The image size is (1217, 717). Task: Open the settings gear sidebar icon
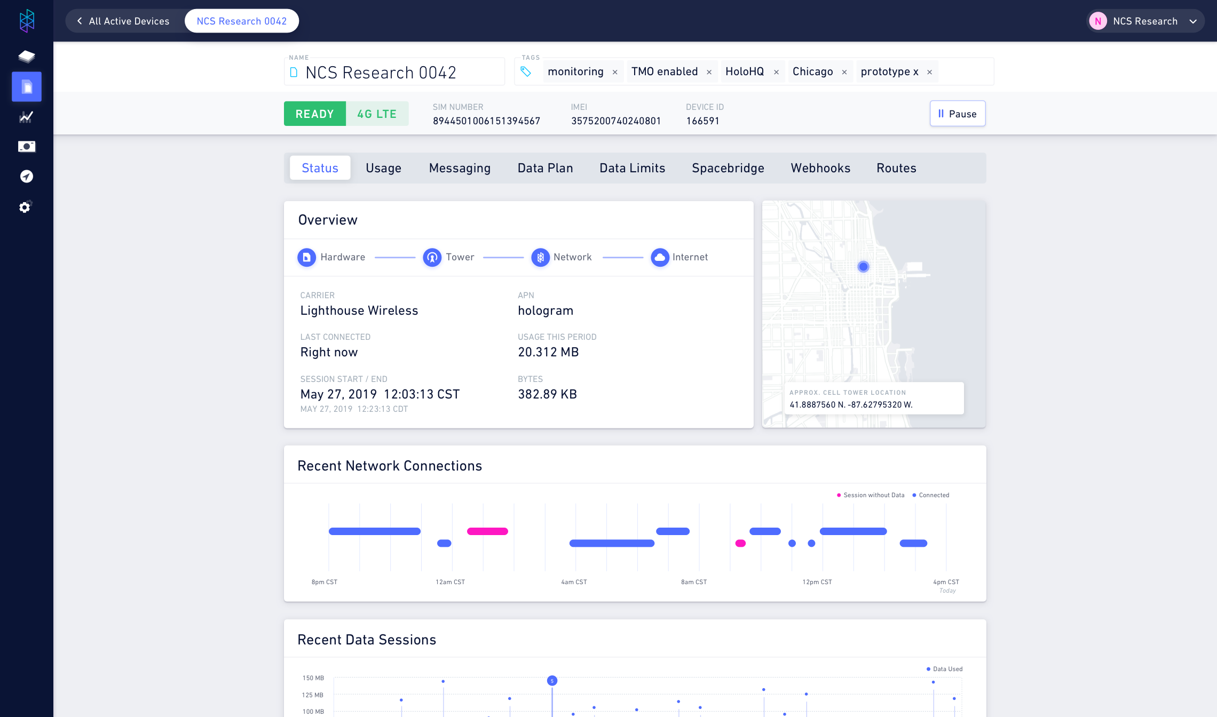[26, 206]
